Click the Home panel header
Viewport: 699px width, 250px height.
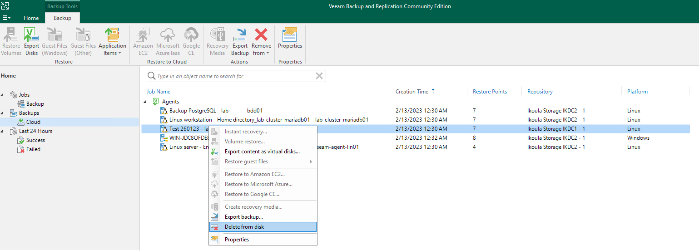9,76
